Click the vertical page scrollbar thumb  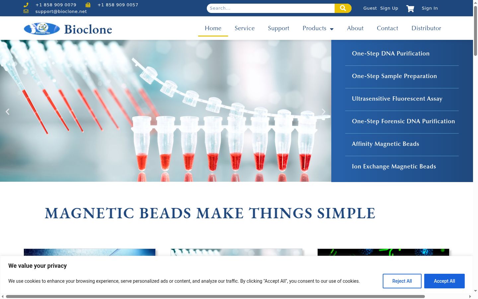pyautogui.click(x=475, y=31)
